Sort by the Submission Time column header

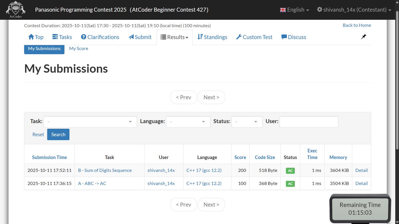tap(50, 157)
